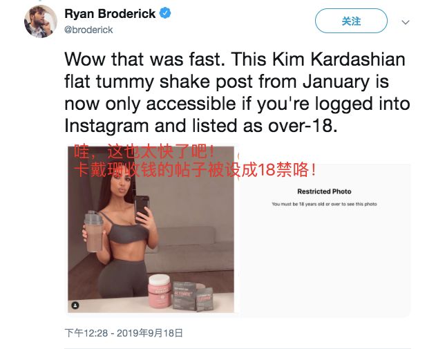Click the tweet text about Instagram over-18
436x349 pixels.
point(237,93)
